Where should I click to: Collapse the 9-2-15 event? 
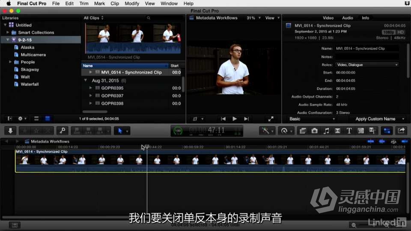(8, 40)
